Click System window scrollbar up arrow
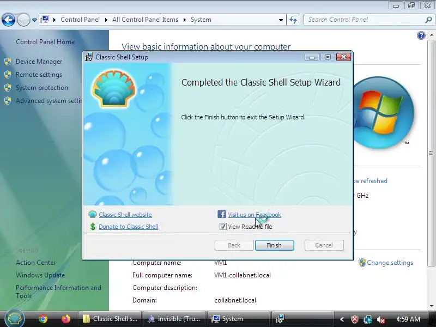 click(431, 35)
